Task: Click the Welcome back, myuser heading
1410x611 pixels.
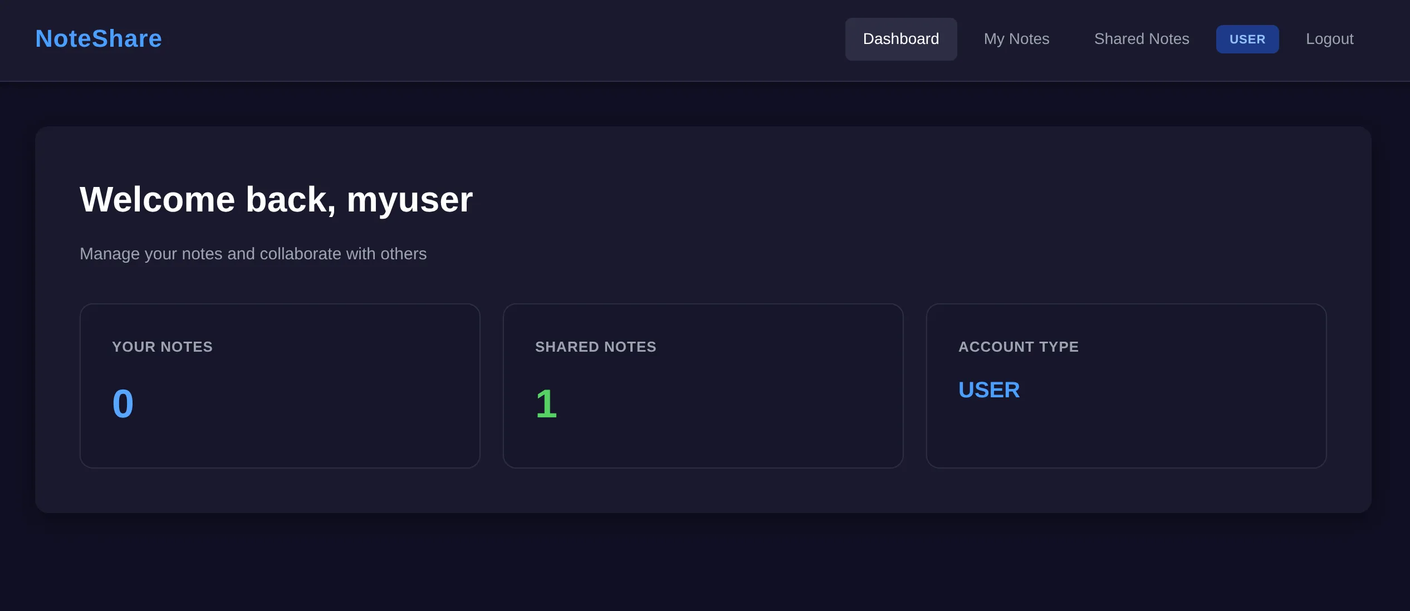Action: point(276,200)
